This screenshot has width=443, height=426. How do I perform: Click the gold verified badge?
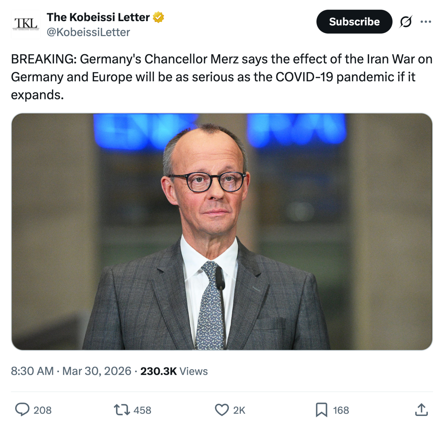coord(158,17)
